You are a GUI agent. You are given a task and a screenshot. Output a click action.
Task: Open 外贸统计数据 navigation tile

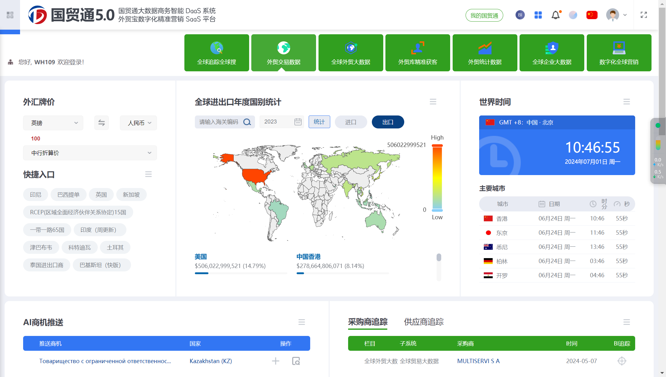pyautogui.click(x=485, y=53)
